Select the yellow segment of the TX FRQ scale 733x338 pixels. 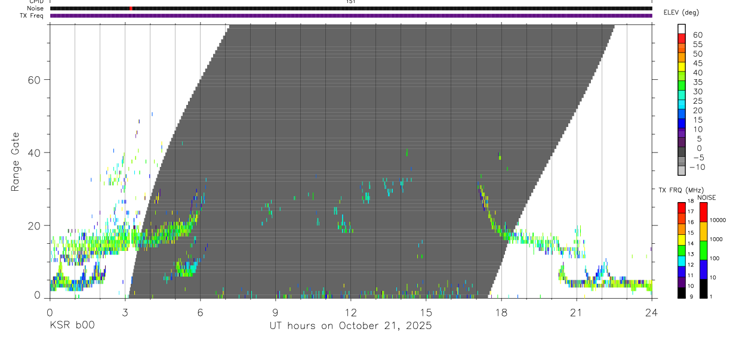(682, 240)
